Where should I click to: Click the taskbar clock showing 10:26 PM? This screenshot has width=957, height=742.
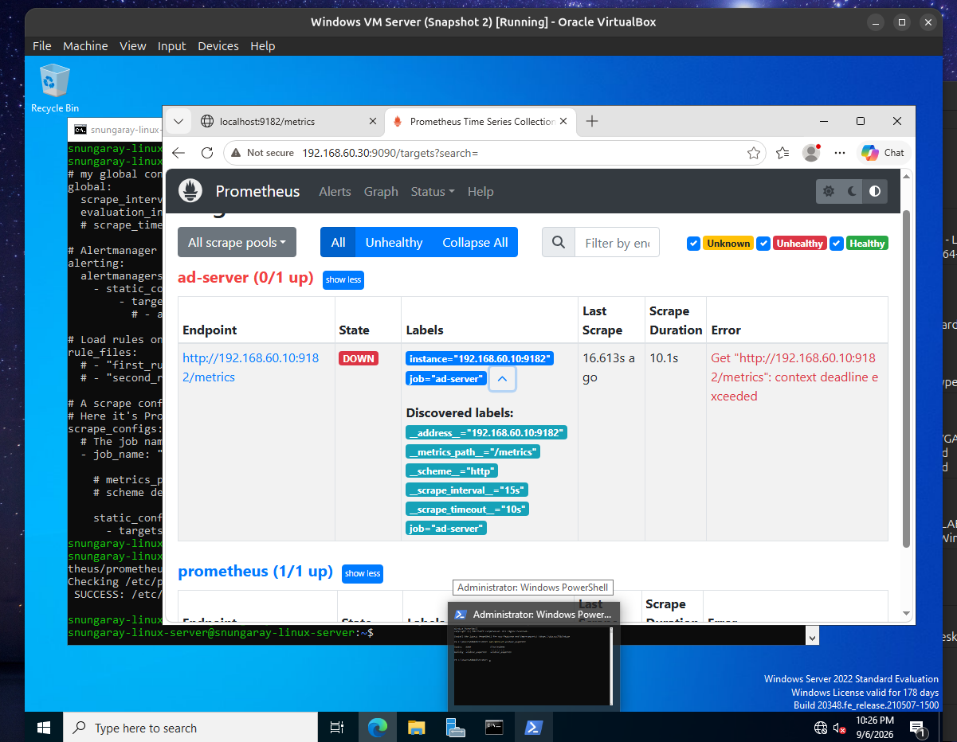pyautogui.click(x=875, y=728)
